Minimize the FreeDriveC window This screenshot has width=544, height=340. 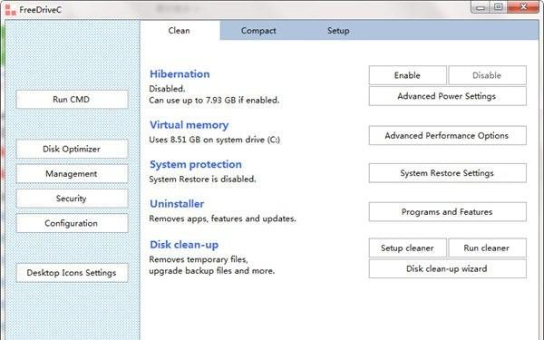point(481,7)
